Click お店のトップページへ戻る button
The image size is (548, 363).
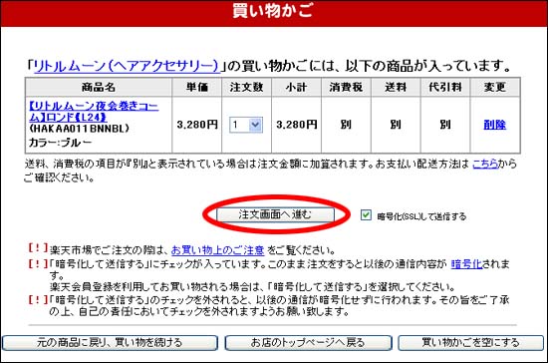pyautogui.click(x=308, y=343)
